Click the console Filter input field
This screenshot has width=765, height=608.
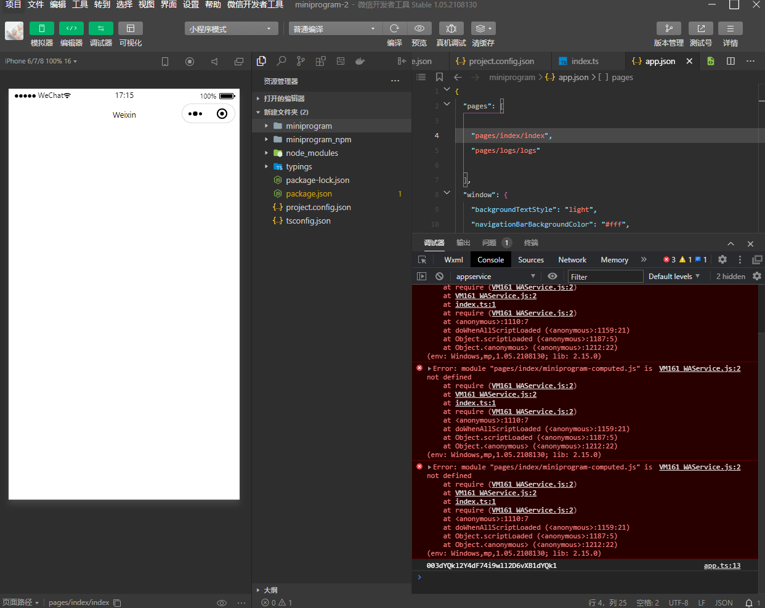coord(605,277)
